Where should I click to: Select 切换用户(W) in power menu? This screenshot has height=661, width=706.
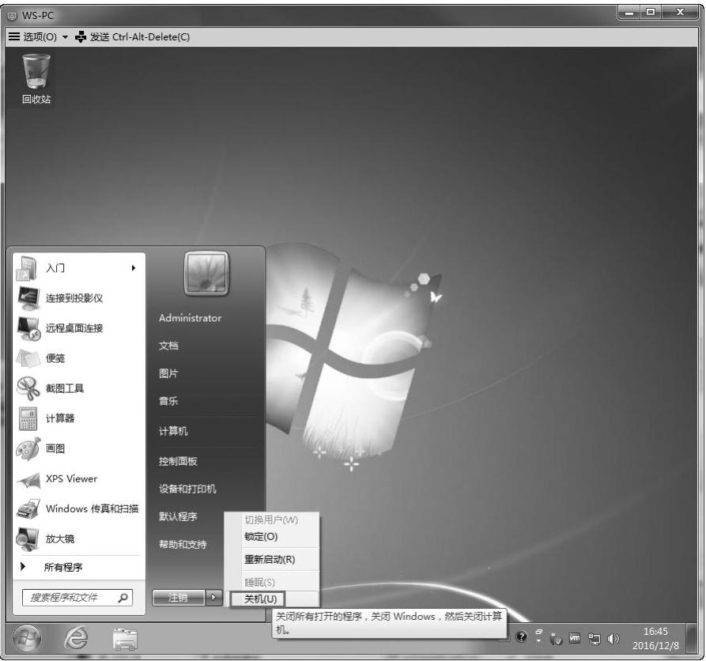271,519
